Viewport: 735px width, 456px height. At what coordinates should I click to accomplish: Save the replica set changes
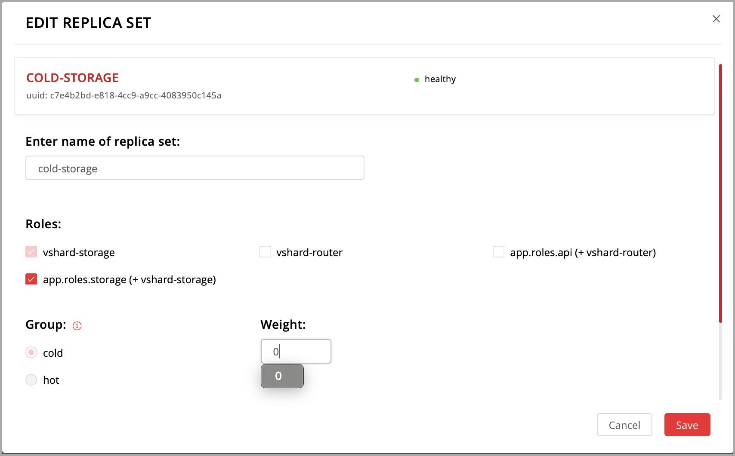click(x=687, y=425)
